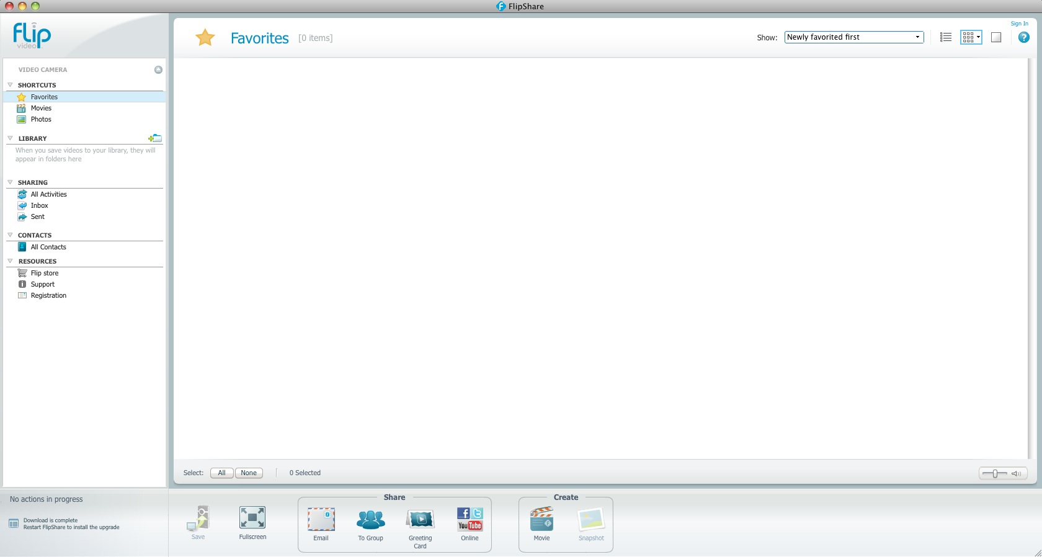Add new library folder icon
This screenshot has width=1042, height=557.
(155, 138)
